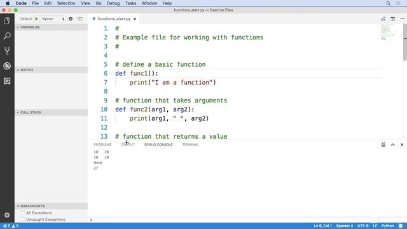Open the Explorer view in activity bar
407x229 pixels.
7,21
